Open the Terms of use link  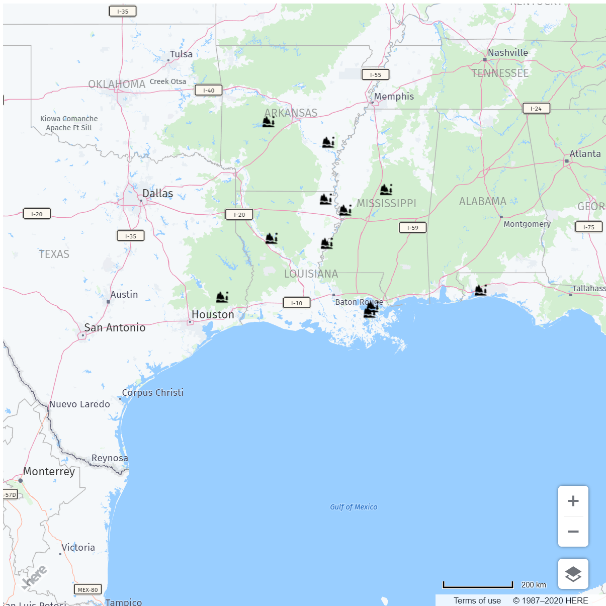tap(477, 600)
